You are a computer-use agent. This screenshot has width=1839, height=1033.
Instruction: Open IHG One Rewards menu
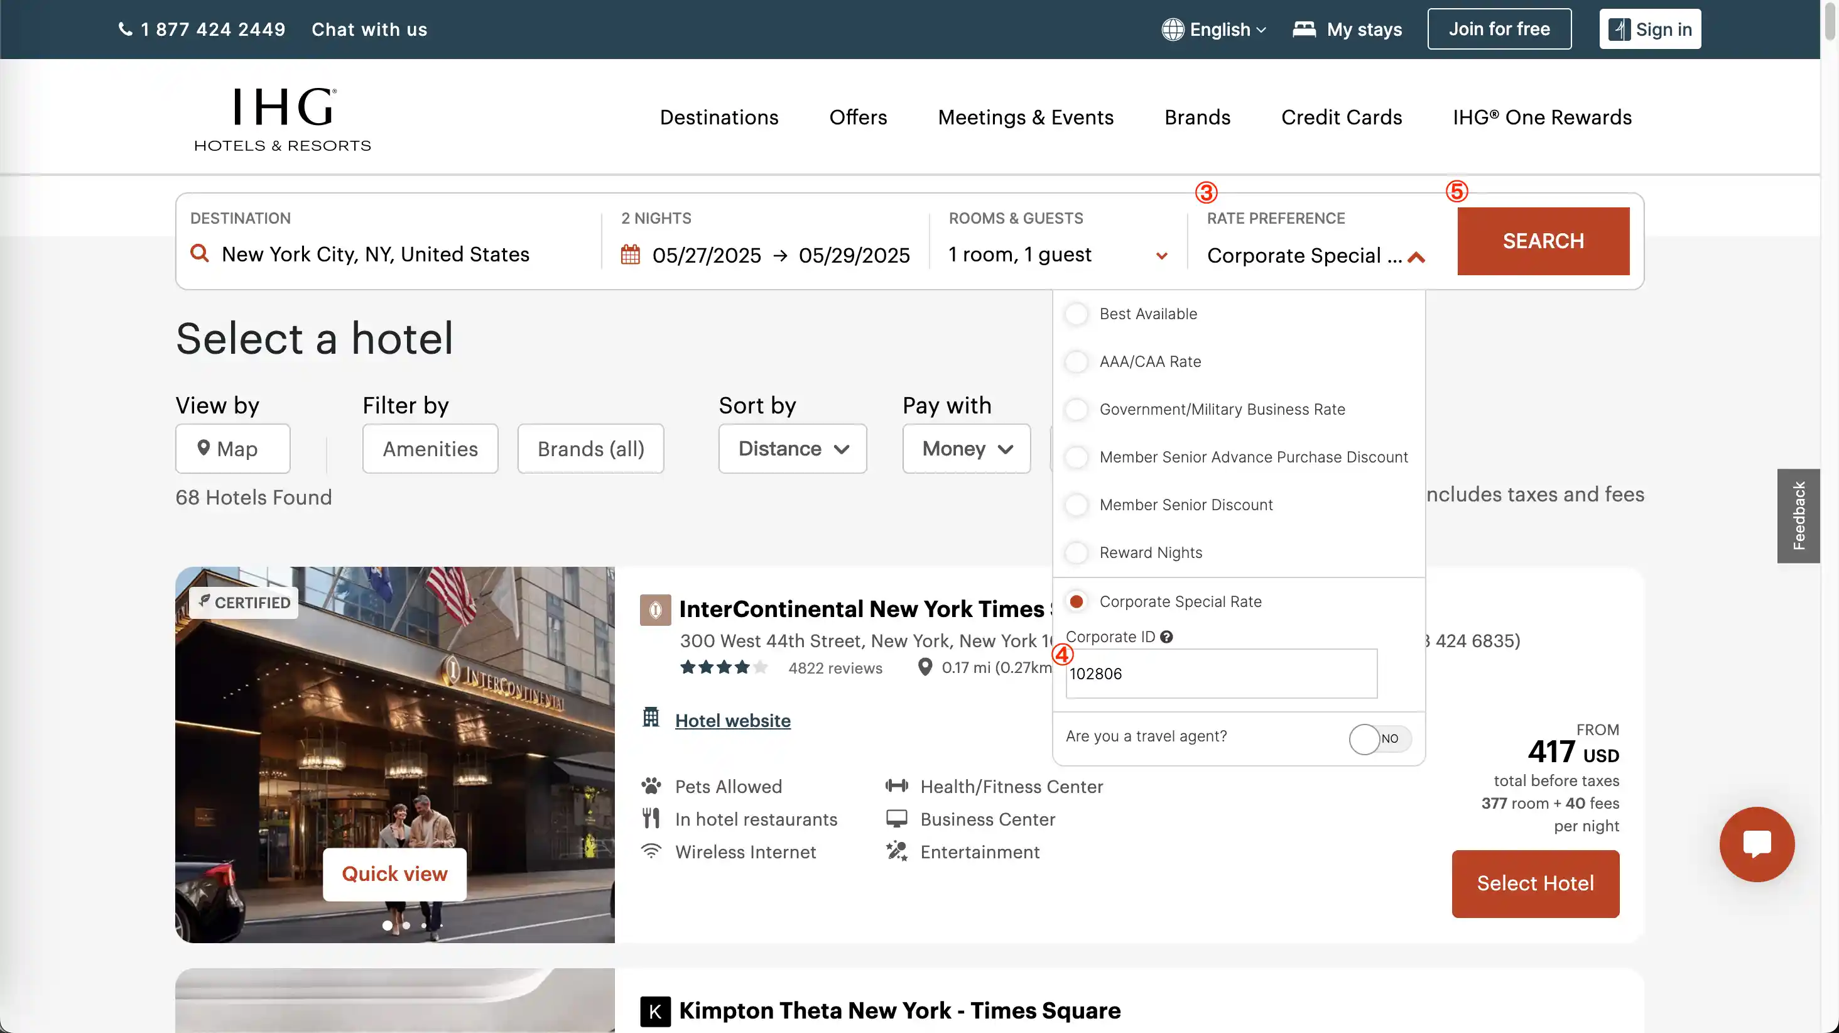point(1541,117)
